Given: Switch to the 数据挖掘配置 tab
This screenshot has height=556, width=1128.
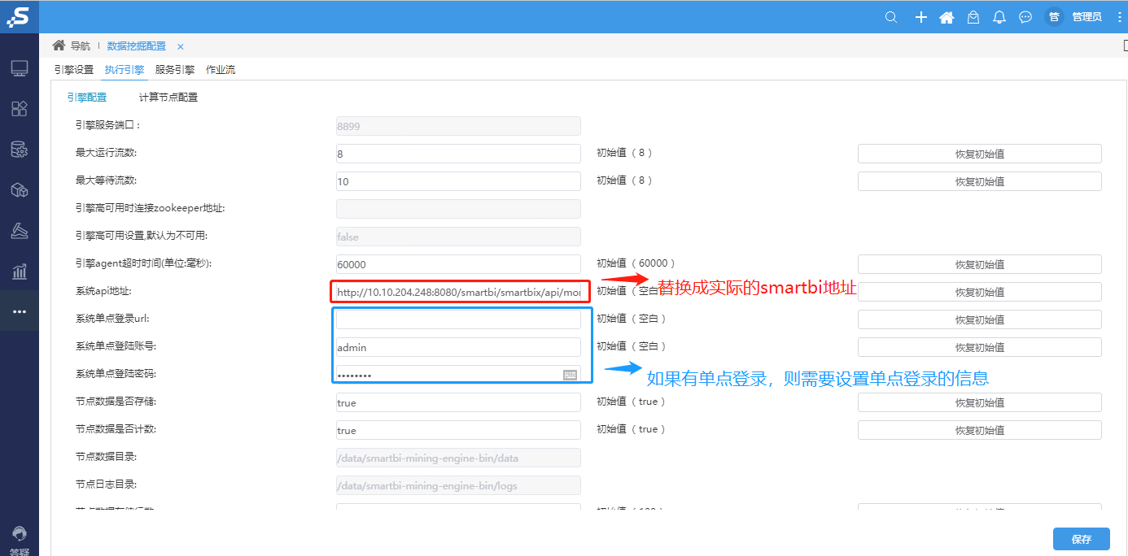Looking at the screenshot, I should click(137, 46).
